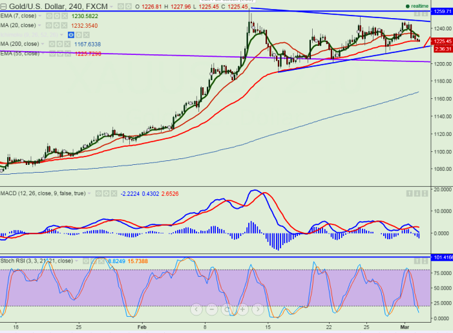Click the EMA (7, close) legend label
Screen dimensions: 453x333
19,16
